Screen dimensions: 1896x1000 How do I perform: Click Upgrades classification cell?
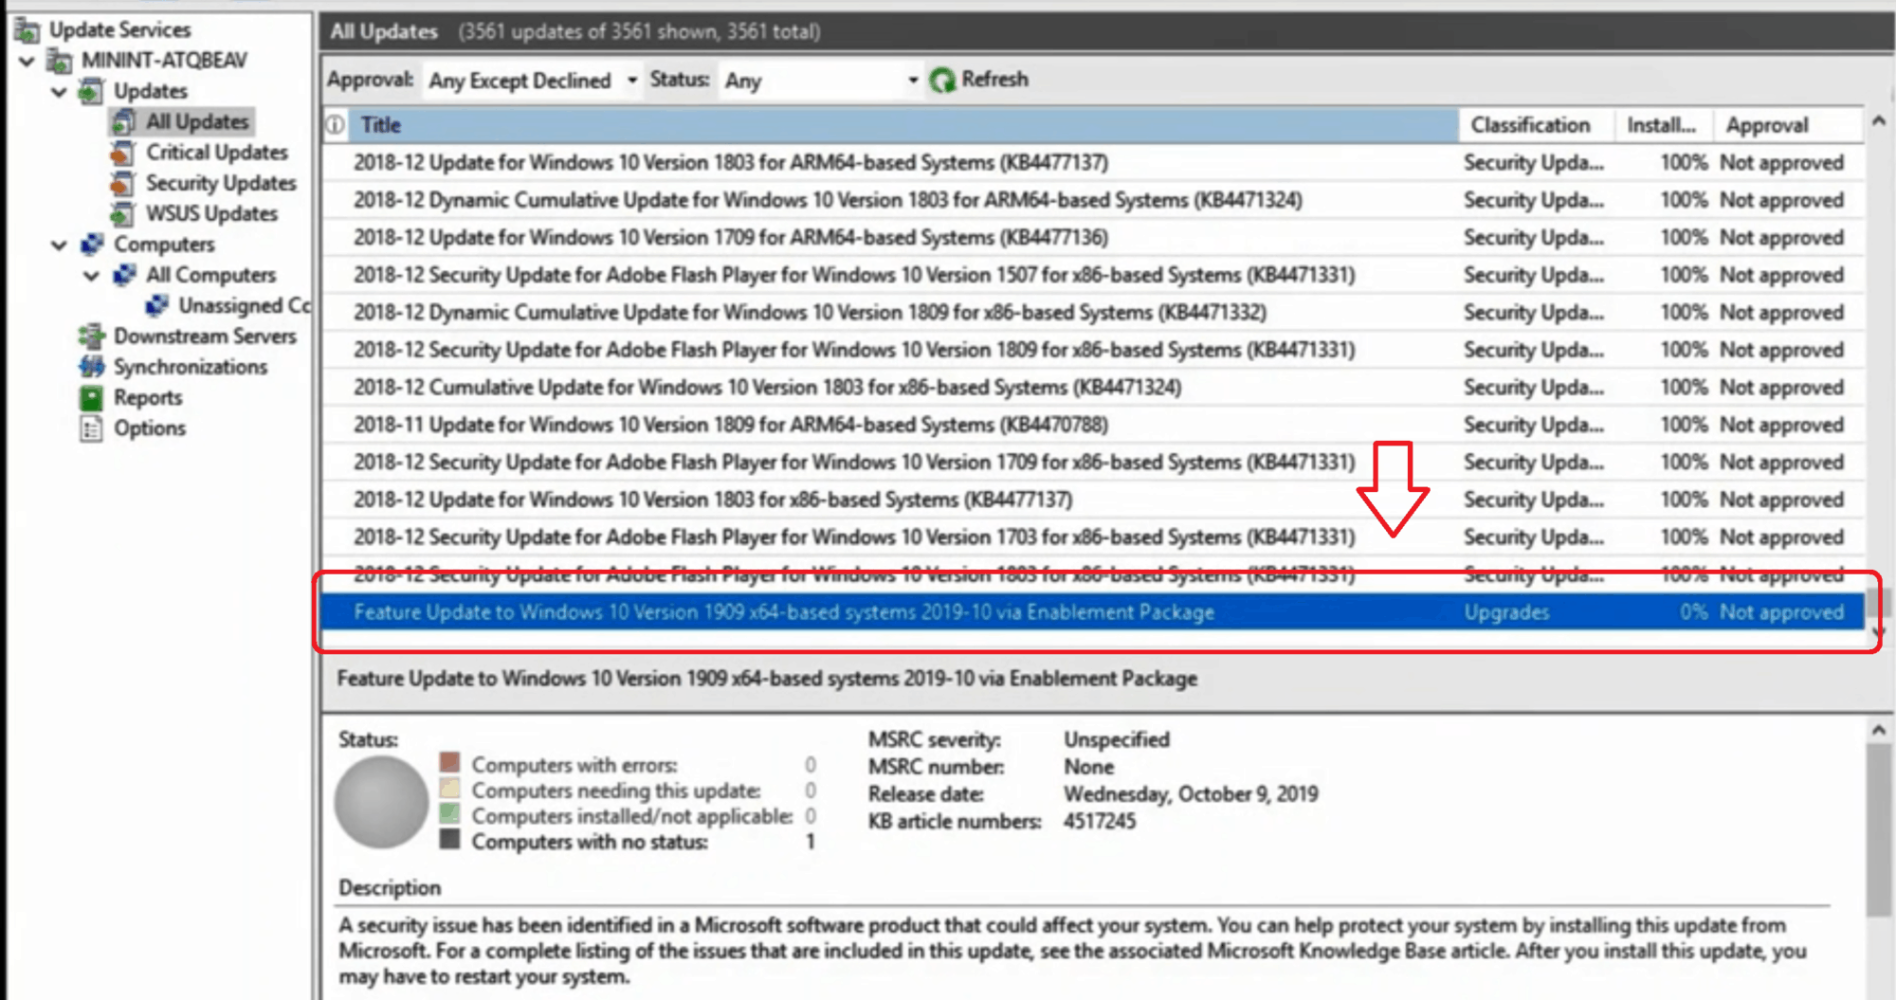click(x=1506, y=612)
